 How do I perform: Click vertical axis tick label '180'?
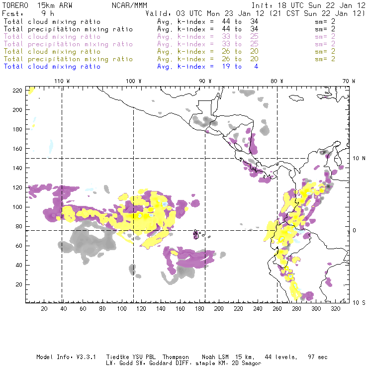coord(17,129)
